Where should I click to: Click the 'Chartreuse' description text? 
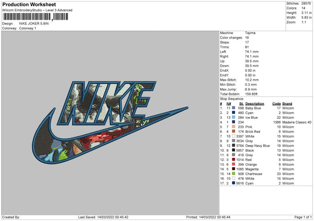254,174
